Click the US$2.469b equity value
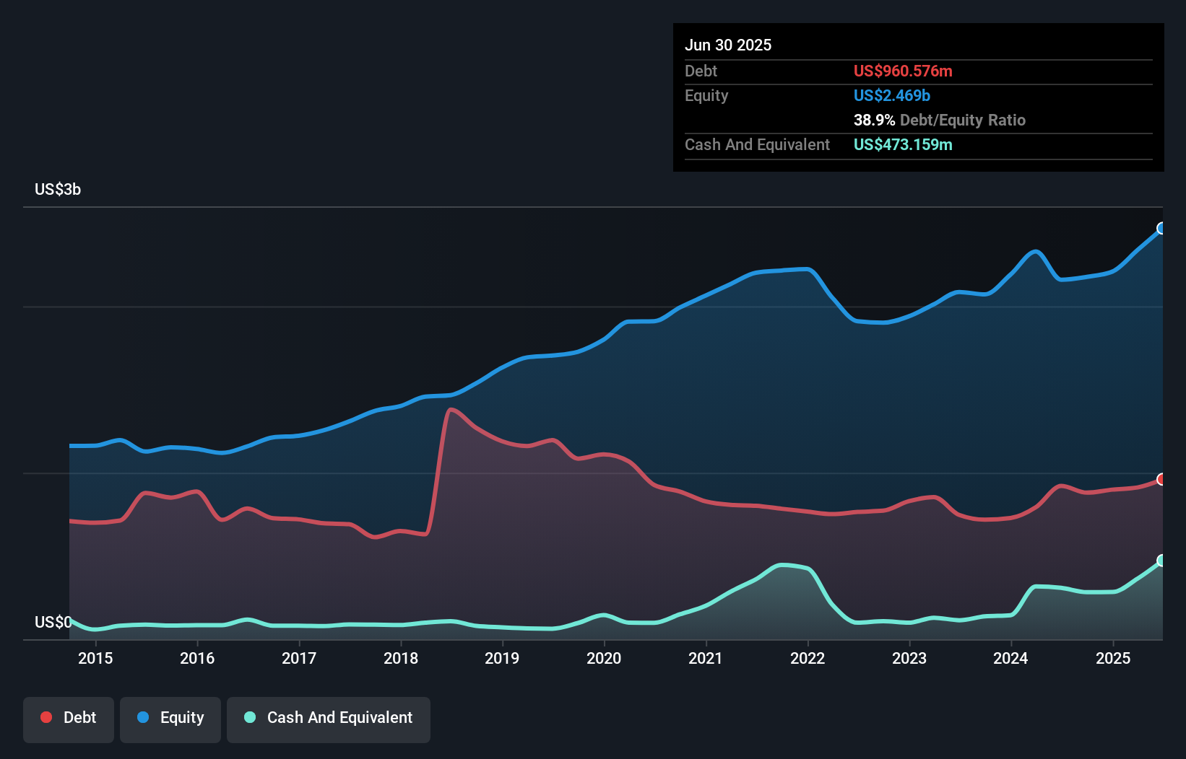 (892, 95)
